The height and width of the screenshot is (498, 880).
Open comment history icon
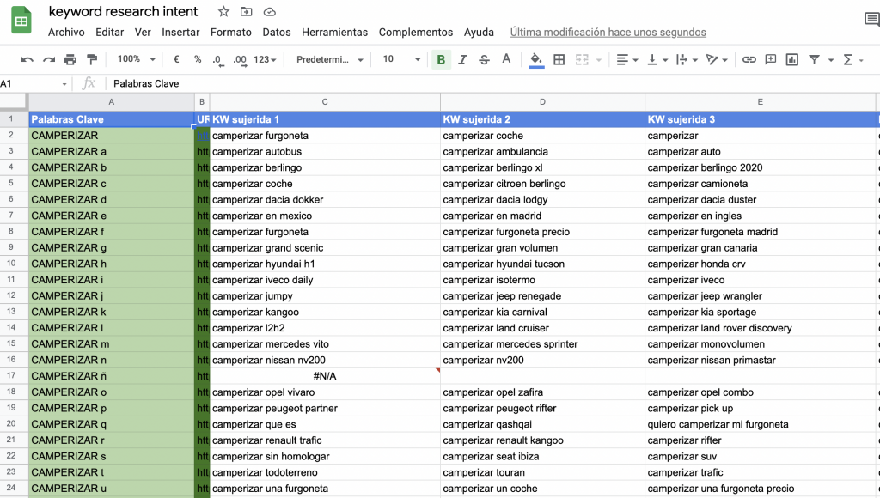point(871,21)
